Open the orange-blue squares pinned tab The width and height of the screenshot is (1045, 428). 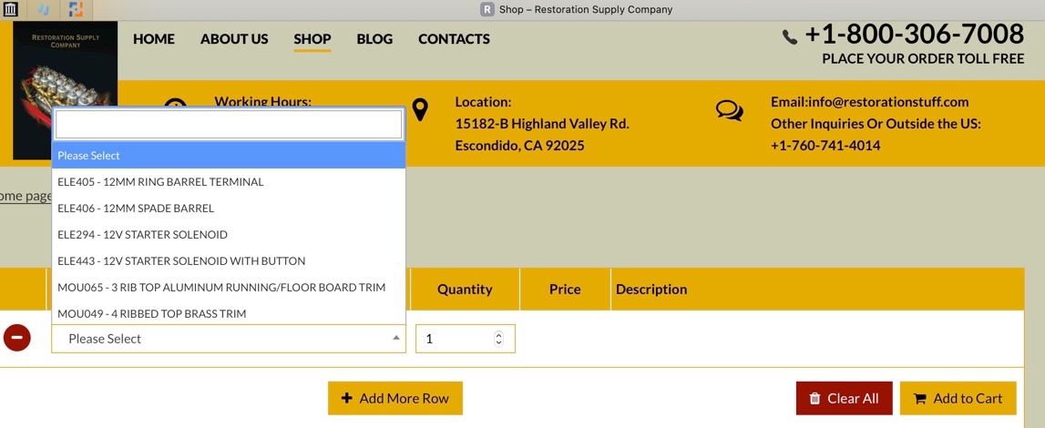pyautogui.click(x=76, y=10)
